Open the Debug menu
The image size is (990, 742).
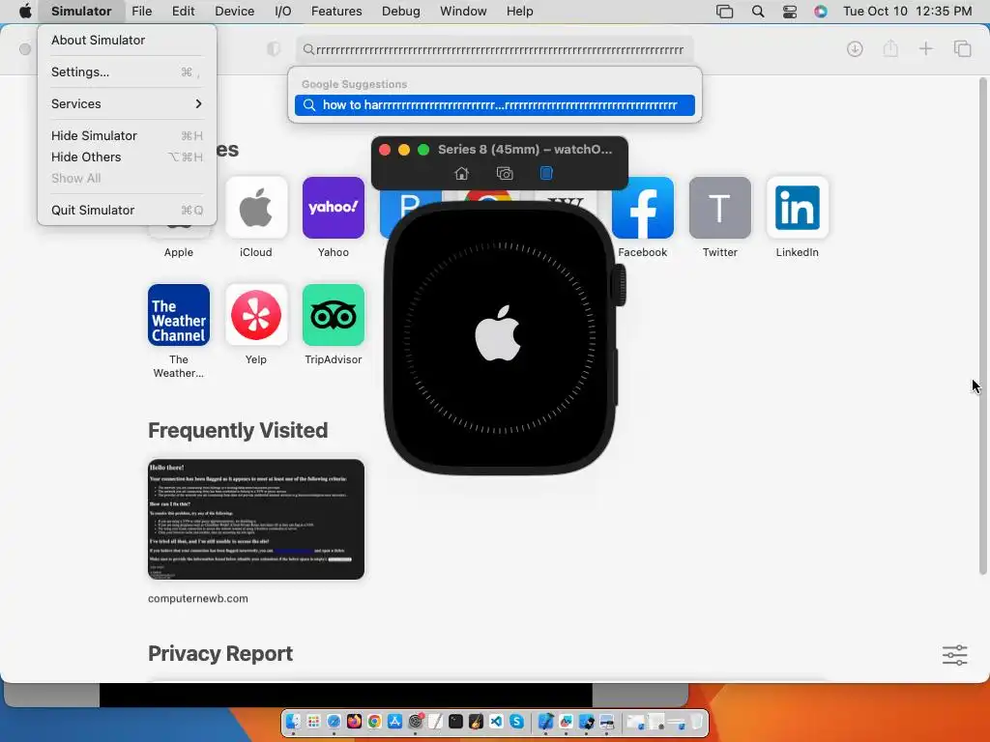point(401,12)
